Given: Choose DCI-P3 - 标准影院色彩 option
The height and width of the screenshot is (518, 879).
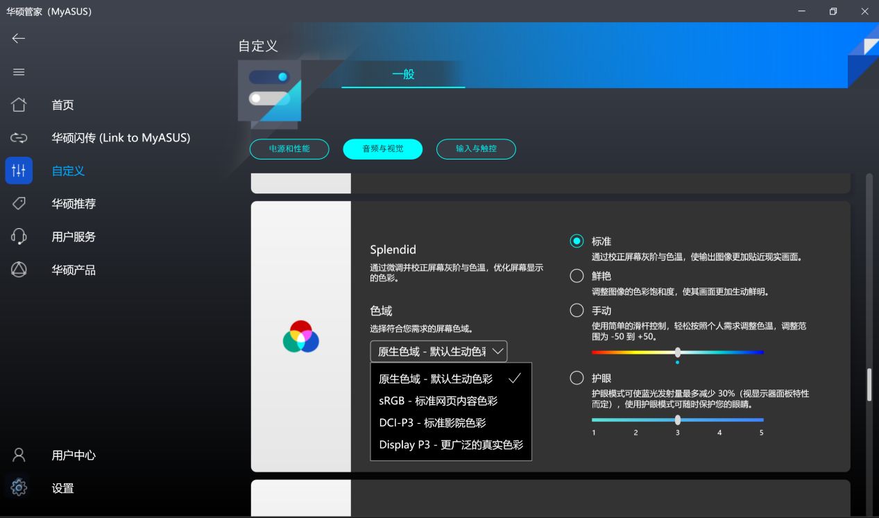Looking at the screenshot, I should coord(451,423).
